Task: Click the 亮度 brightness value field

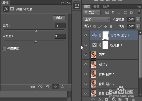Action: point(60,26)
